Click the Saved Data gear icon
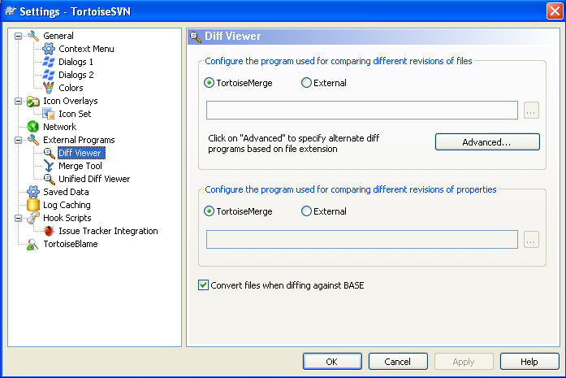 [x=33, y=192]
